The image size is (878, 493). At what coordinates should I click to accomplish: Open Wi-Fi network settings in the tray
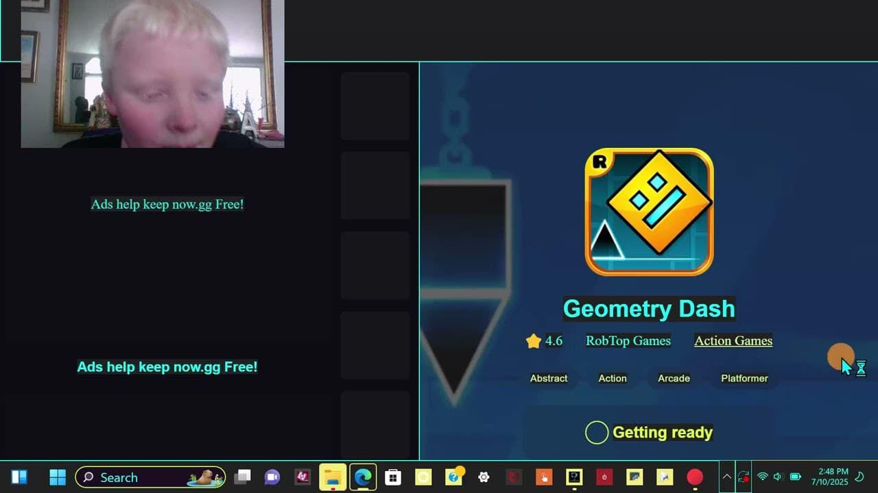coord(762,477)
